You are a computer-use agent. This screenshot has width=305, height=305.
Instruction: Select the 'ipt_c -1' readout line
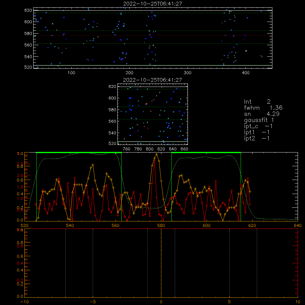258,126
